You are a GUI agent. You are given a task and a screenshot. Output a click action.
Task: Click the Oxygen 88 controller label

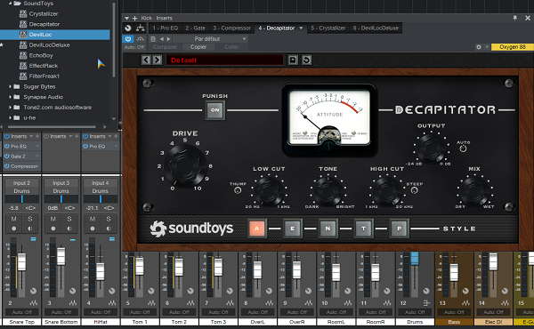pos(513,47)
